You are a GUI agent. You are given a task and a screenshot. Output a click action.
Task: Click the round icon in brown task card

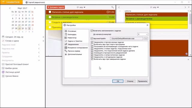click(186, 54)
